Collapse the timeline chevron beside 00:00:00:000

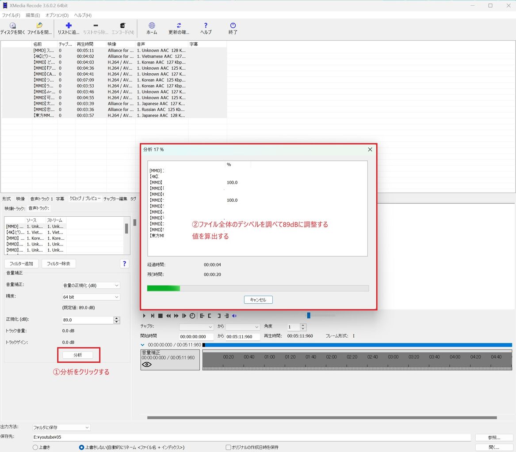click(x=142, y=345)
